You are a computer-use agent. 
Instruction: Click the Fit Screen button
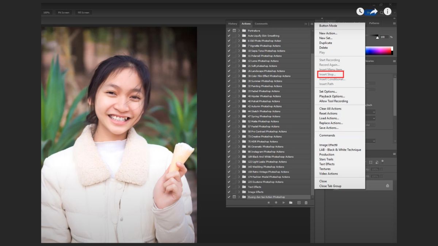point(63,13)
